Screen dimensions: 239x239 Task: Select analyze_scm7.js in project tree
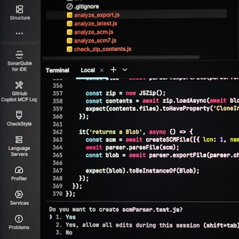tap(95, 40)
